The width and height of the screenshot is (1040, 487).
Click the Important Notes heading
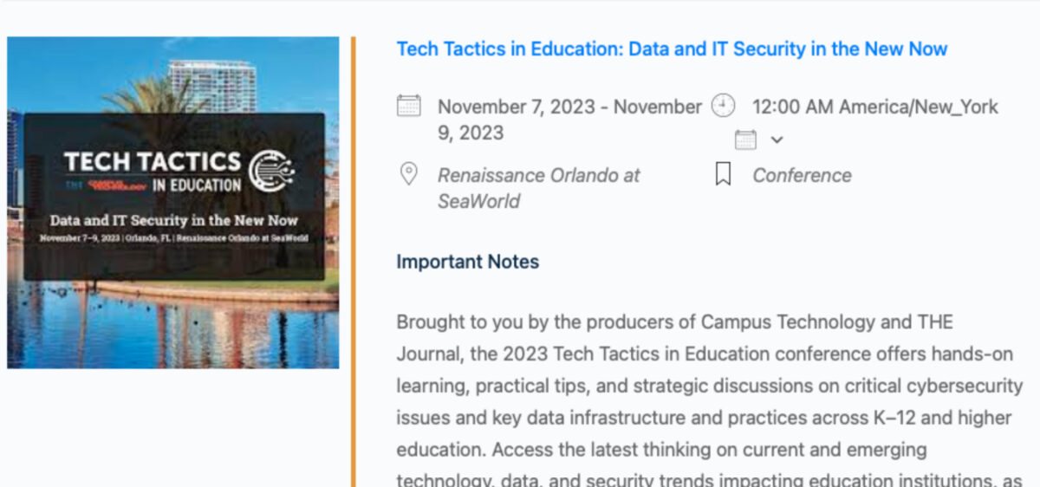pyautogui.click(x=467, y=262)
